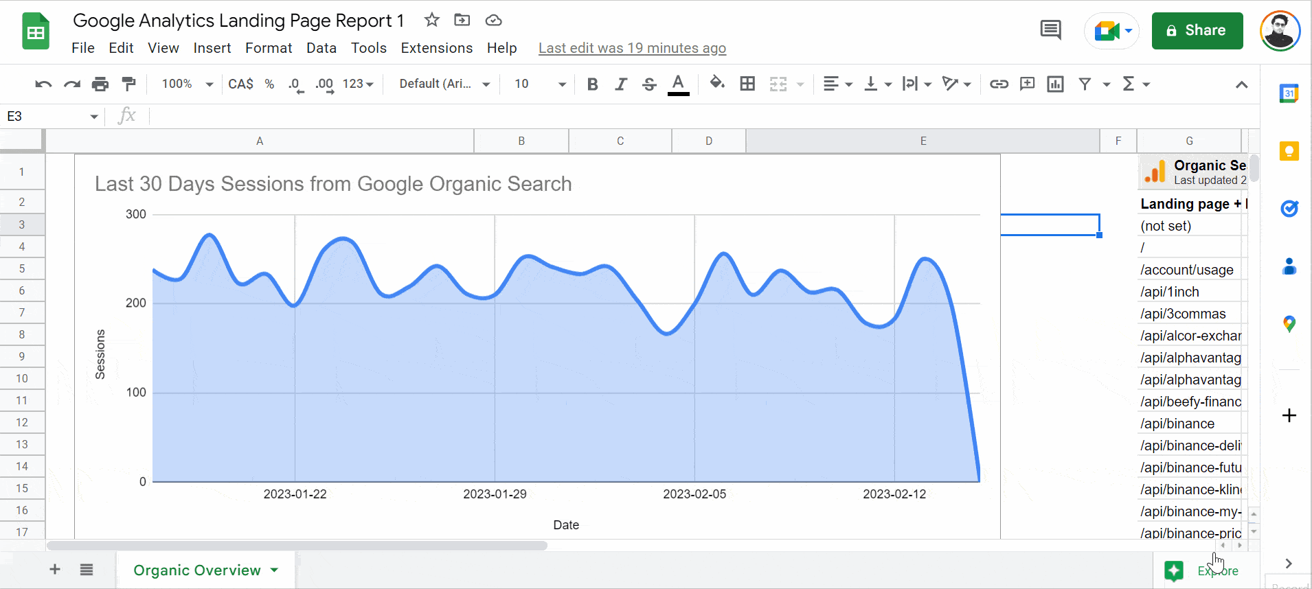This screenshot has height=589, width=1312.
Task: Open vertical align dropdown
Action: [x=878, y=84]
